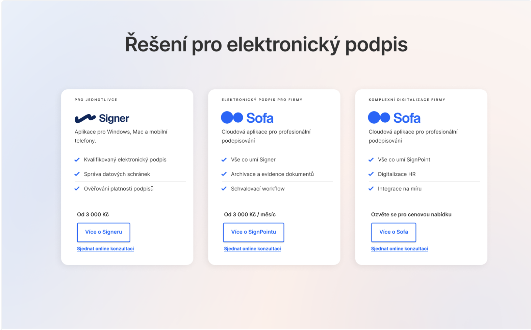The height and width of the screenshot is (330, 531).
Task: Click the Sofa logo under Elektronický podpis pro firmy
Action: [x=247, y=118]
